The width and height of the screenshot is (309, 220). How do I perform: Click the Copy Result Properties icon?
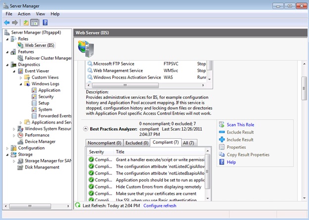coord(222,154)
